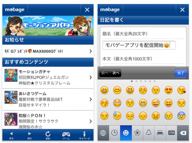Insert the blushing smile emoji, second in top row
The height and width of the screenshot is (143, 192).
pyautogui.click(x=117, y=90)
